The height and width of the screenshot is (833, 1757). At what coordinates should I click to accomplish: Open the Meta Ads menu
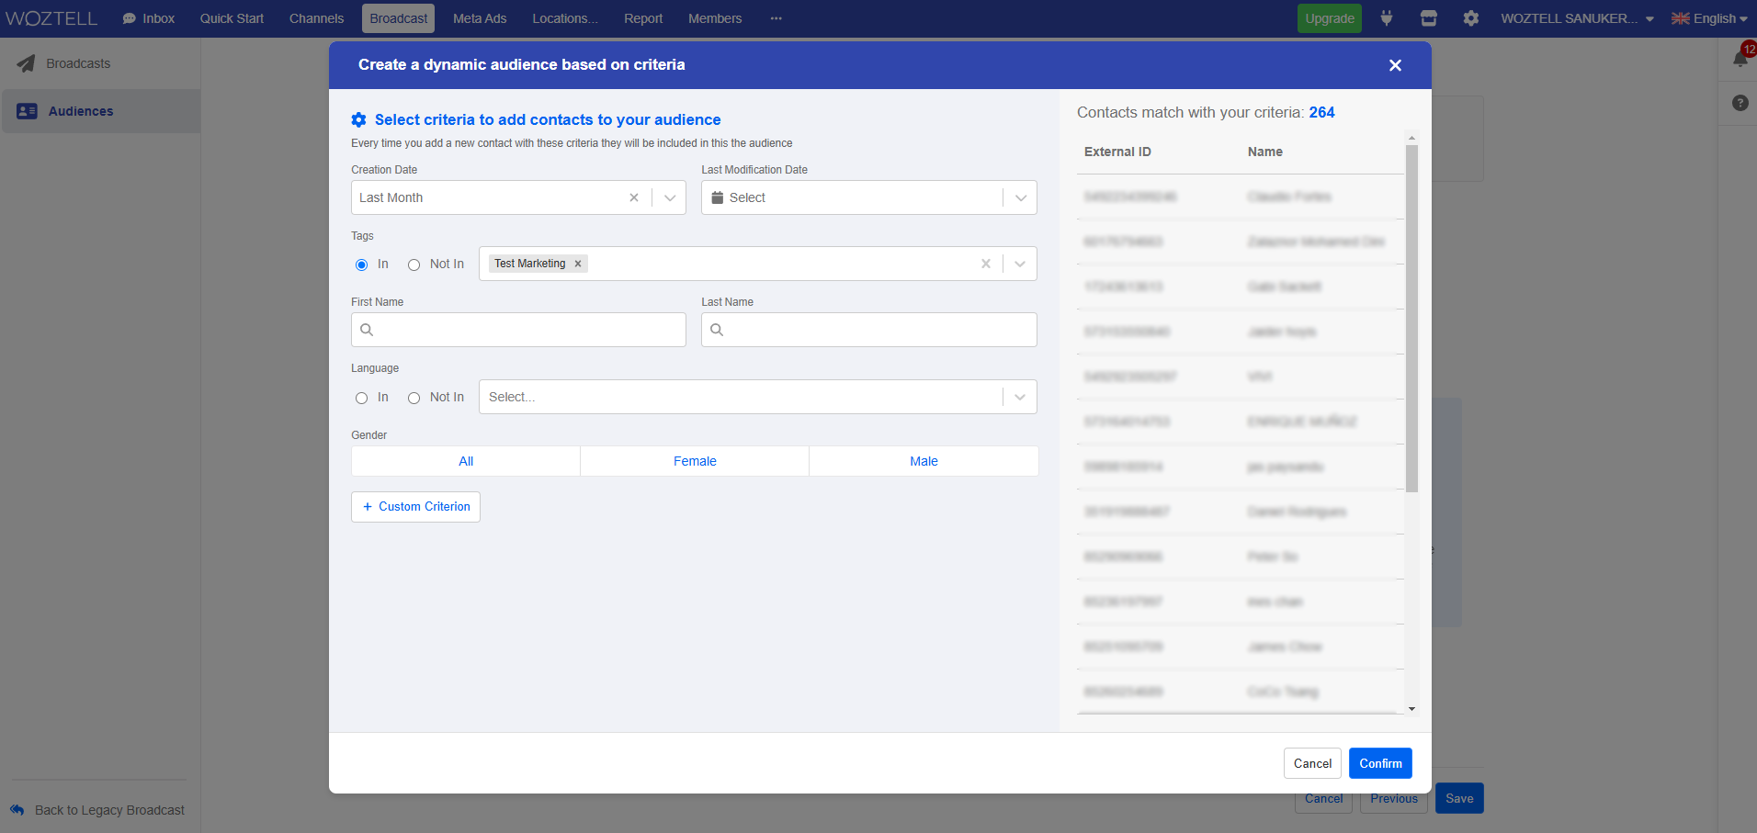[x=479, y=18]
